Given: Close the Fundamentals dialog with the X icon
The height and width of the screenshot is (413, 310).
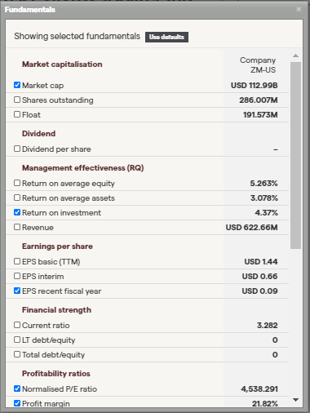Looking at the screenshot, I should coord(299,9).
